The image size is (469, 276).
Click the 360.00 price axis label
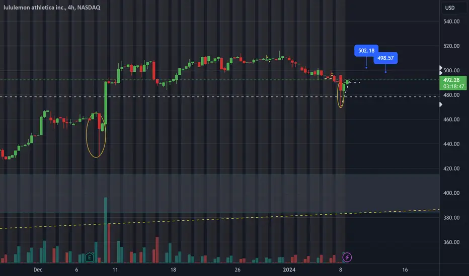[x=451, y=242]
